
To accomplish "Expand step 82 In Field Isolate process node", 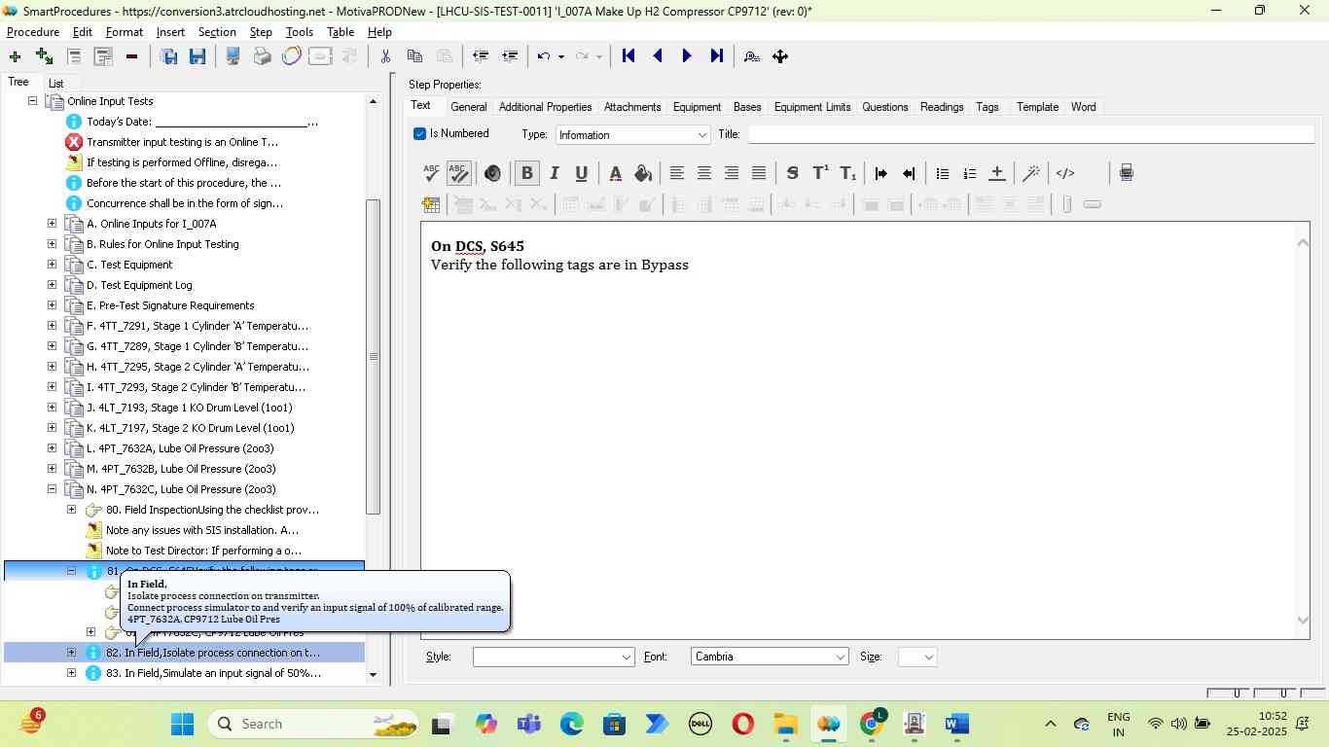I will click(71, 653).
